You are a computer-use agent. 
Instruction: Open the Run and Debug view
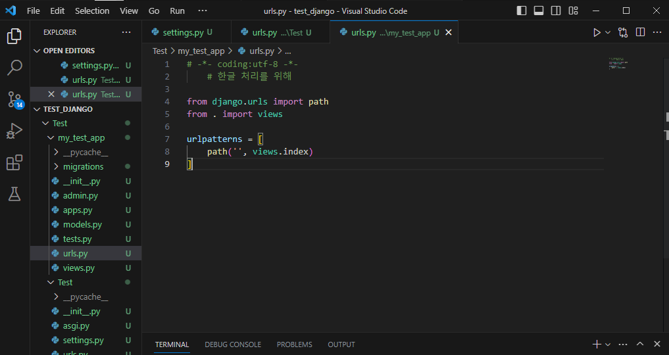pos(14,131)
